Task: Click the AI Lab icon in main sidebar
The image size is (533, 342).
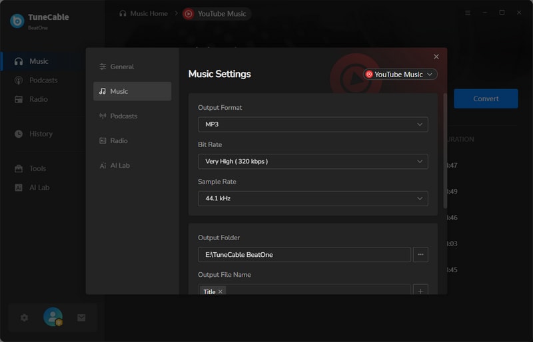Action: 19,188
